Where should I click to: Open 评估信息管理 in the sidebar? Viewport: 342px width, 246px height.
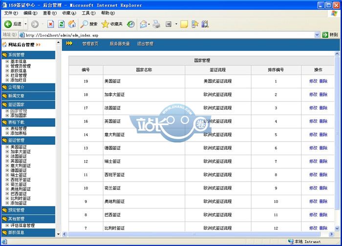(22, 225)
